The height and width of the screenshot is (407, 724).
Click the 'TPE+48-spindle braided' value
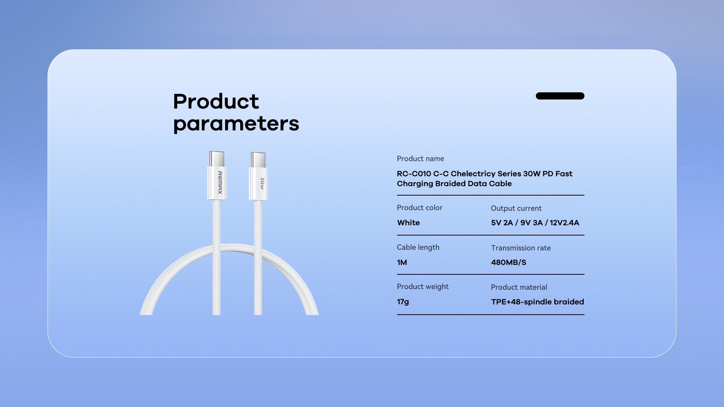(538, 302)
